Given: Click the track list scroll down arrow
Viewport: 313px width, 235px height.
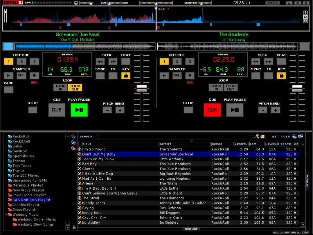Looking at the screenshot, I should click(303, 224).
